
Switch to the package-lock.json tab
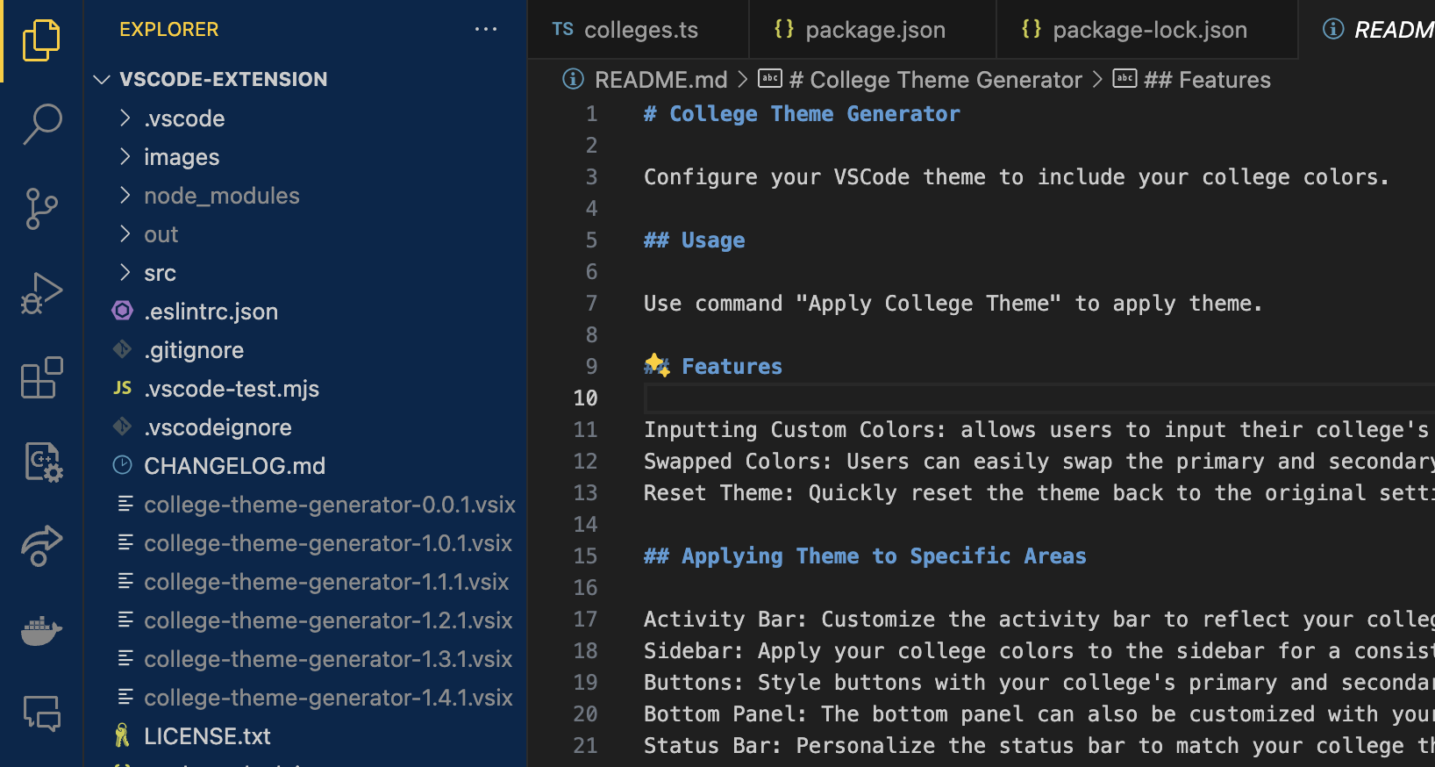point(1146,30)
